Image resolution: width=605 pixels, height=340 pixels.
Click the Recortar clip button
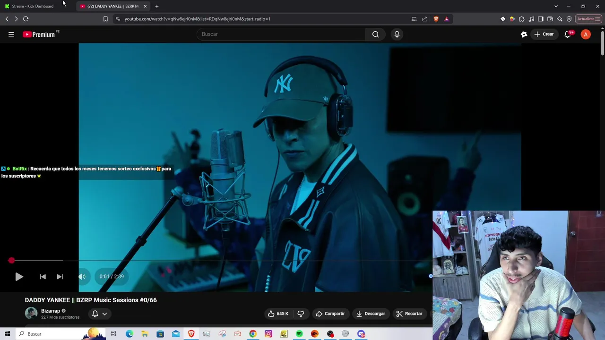coord(409,314)
